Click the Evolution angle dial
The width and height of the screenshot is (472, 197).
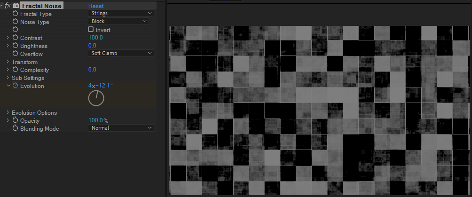[96, 98]
